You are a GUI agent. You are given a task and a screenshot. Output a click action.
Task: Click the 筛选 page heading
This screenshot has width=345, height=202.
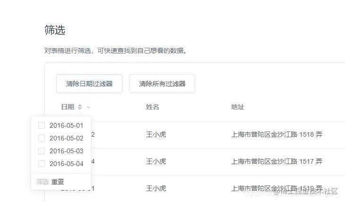55,30
